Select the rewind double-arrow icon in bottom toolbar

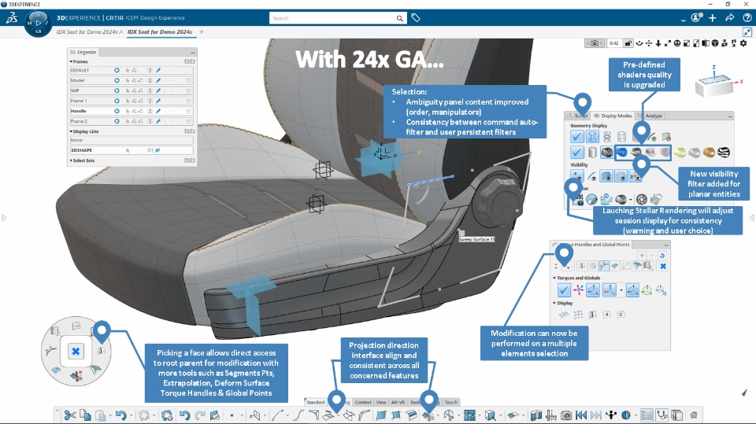pos(581,415)
